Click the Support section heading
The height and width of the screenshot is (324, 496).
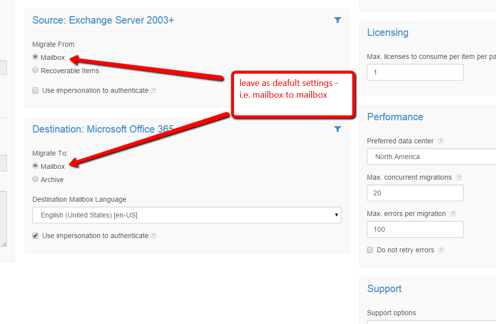pyautogui.click(x=384, y=289)
